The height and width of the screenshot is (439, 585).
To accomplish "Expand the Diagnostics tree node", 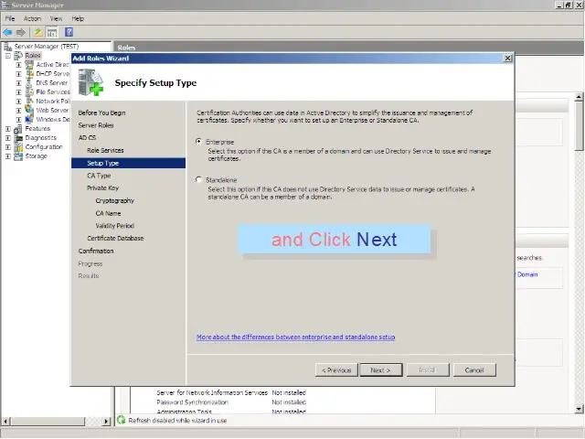I will point(8,138).
